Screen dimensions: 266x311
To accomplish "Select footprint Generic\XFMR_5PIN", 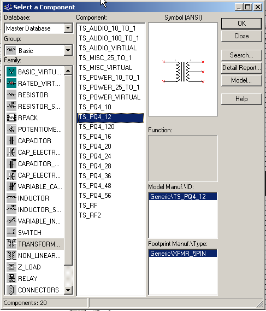I will 183,253.
